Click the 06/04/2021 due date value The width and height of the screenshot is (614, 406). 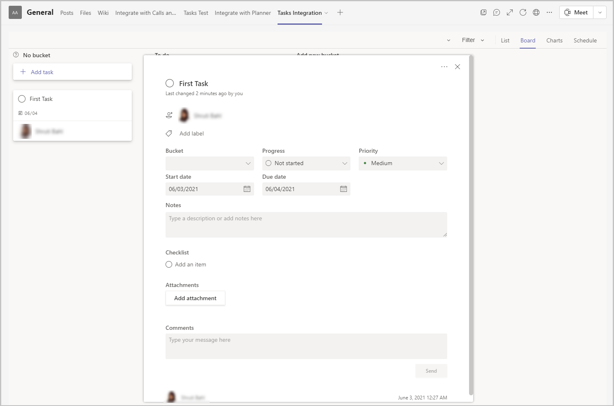(x=280, y=189)
